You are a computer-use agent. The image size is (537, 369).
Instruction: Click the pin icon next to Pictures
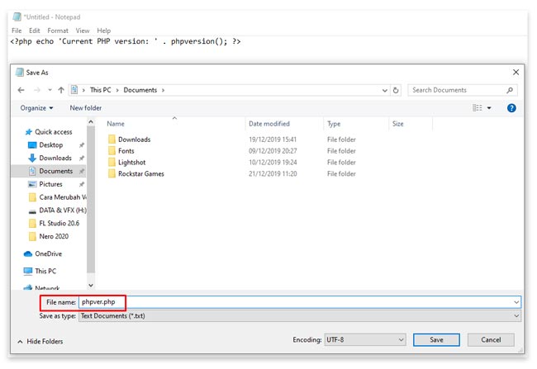pos(82,184)
